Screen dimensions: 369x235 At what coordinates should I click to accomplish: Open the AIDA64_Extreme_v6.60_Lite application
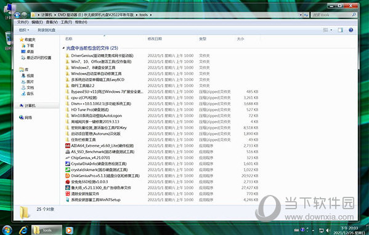click(x=102, y=146)
